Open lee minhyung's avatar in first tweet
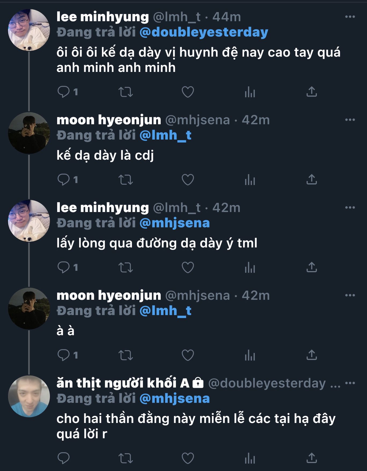This screenshot has width=367, height=471. [29, 30]
